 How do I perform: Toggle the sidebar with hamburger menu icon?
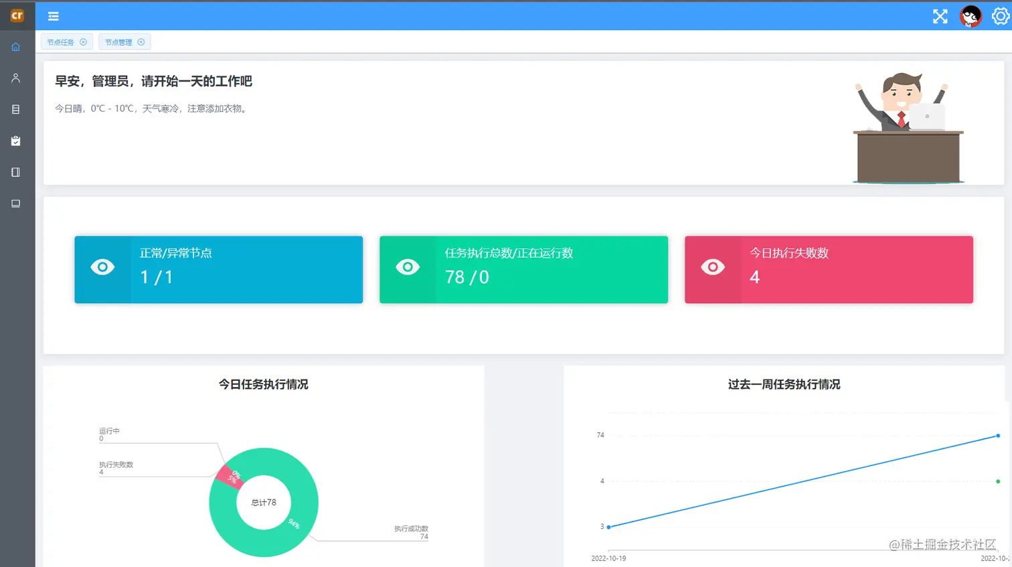click(53, 16)
